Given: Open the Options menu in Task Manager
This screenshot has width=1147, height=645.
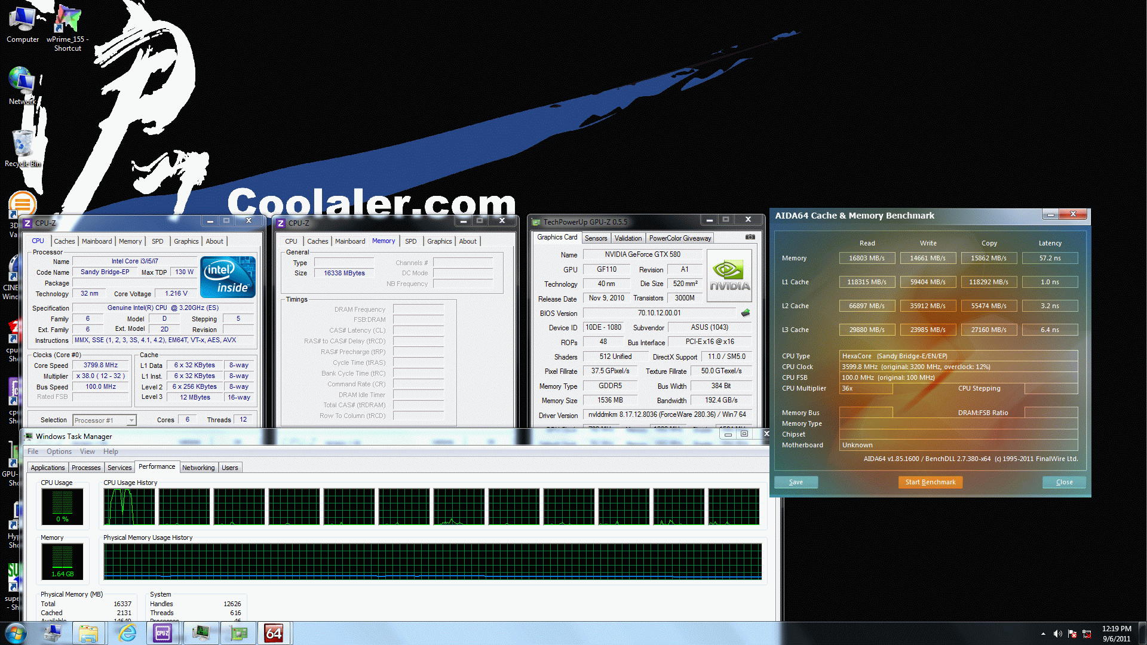Looking at the screenshot, I should (59, 451).
